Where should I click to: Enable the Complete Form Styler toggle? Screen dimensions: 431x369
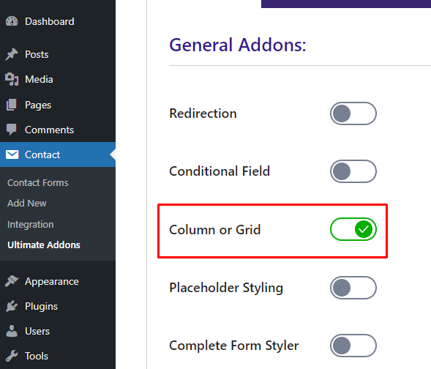(353, 346)
